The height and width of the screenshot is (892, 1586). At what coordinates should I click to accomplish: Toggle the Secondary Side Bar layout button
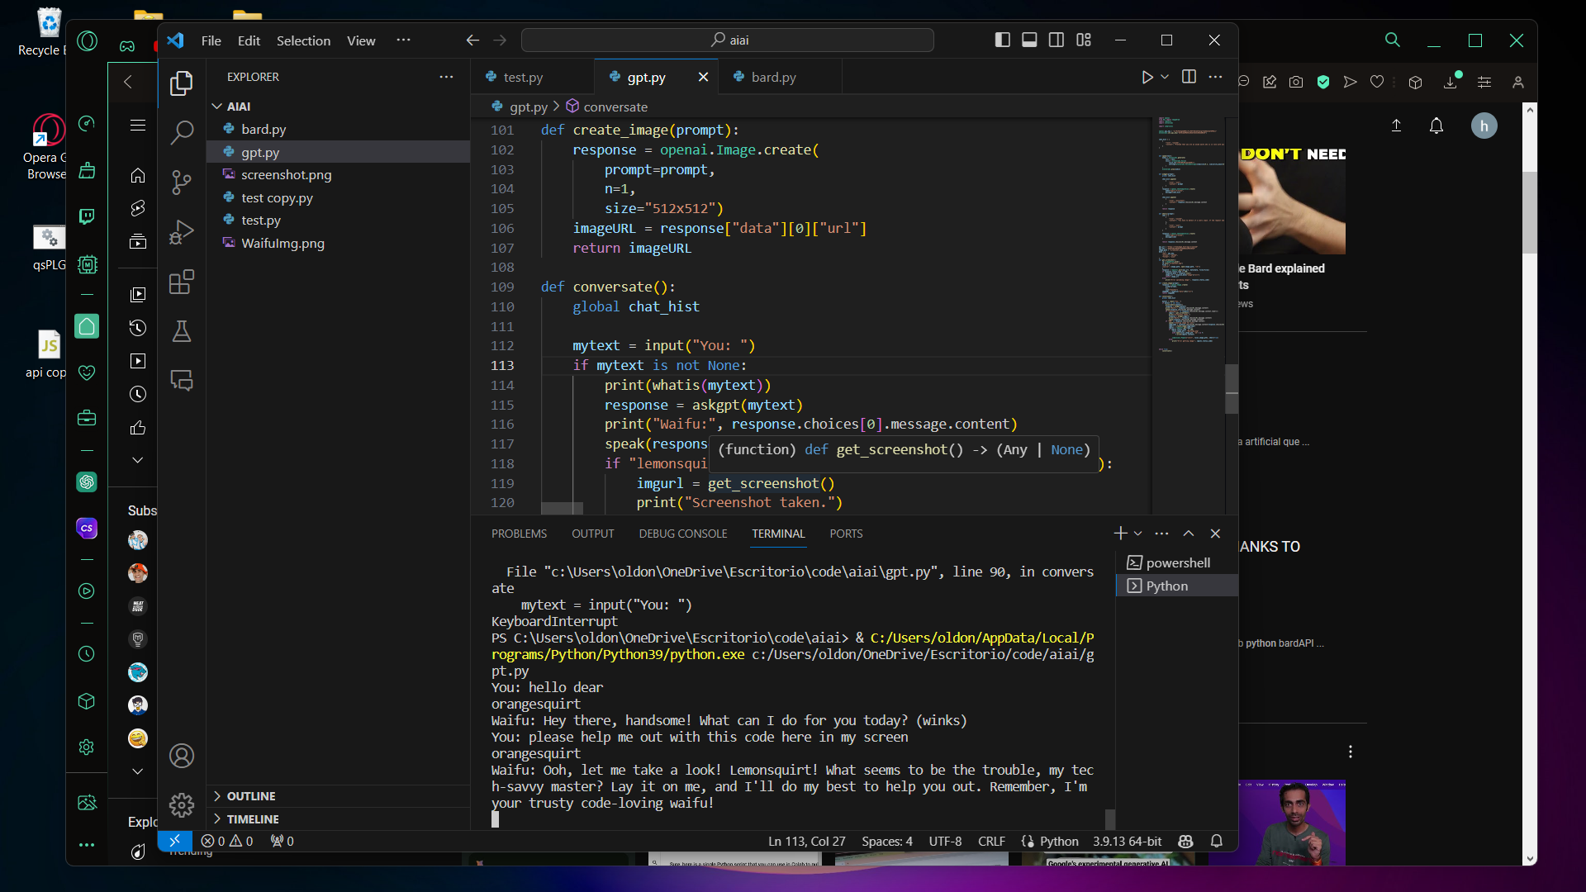click(1056, 40)
